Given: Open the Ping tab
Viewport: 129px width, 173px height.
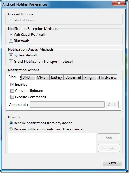Looking at the screenshot, I should 90,77.
